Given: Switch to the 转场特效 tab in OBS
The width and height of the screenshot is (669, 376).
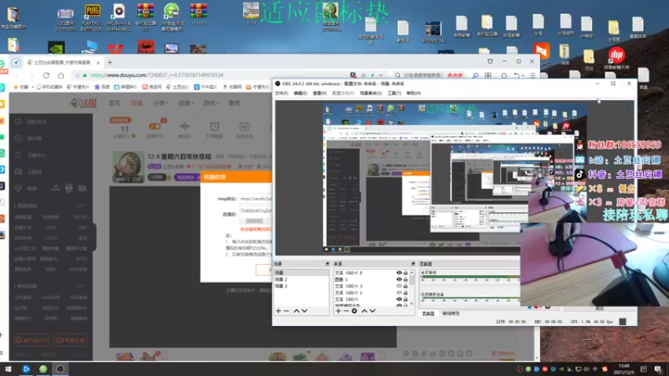Looking at the screenshot, I should coord(451,314).
